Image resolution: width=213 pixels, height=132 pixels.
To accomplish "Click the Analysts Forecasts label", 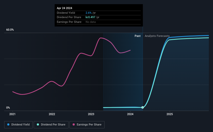I will (157, 36).
